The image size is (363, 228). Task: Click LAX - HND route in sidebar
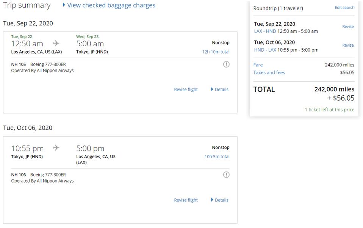(x=265, y=31)
